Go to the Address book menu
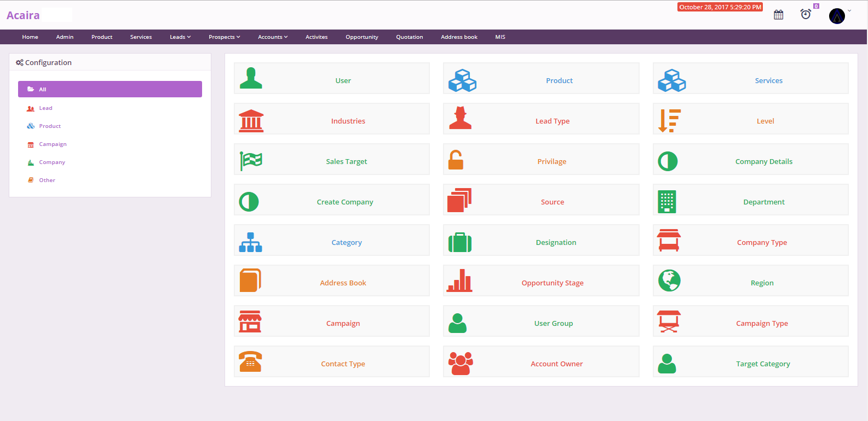This screenshot has height=421, width=868. [x=459, y=37]
